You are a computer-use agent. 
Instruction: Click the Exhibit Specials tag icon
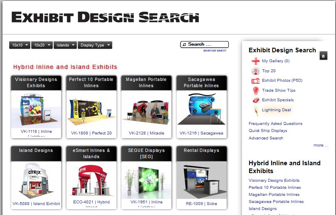(x=255, y=100)
